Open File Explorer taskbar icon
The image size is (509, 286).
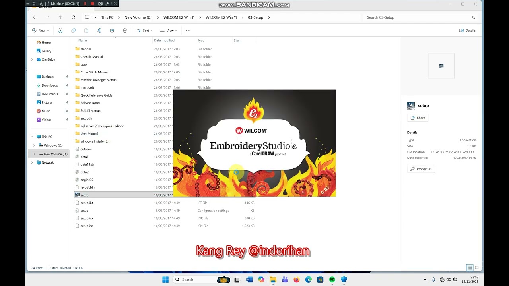(x=273, y=280)
